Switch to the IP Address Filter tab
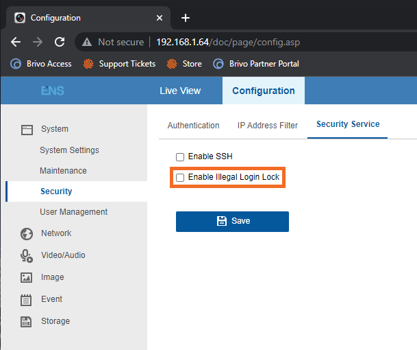Viewport: 417px width, 350px height. 268,126
